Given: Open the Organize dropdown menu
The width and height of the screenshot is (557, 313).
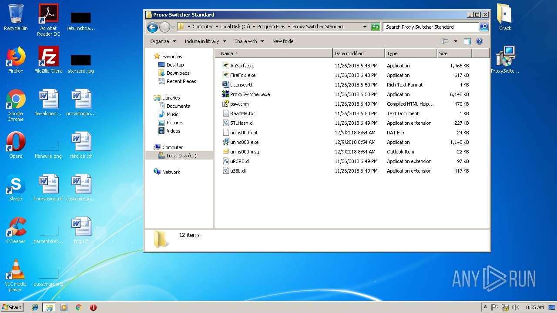Looking at the screenshot, I should 163,41.
